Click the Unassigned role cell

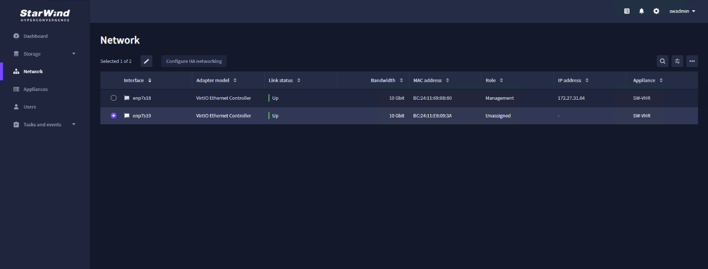click(x=498, y=116)
